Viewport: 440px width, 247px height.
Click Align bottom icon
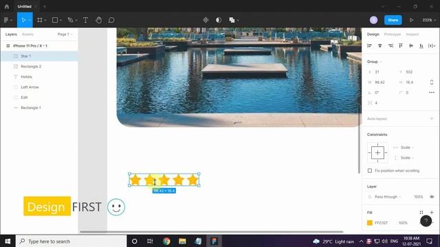421,46
